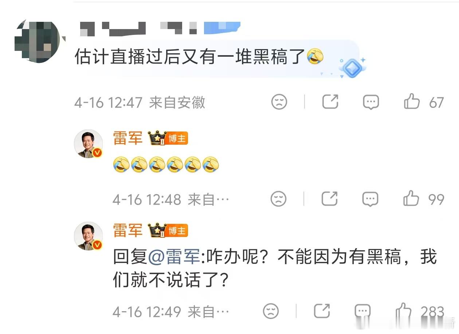Dislike the 12:47 comment with sad face
459x334 pixels.
click(279, 102)
